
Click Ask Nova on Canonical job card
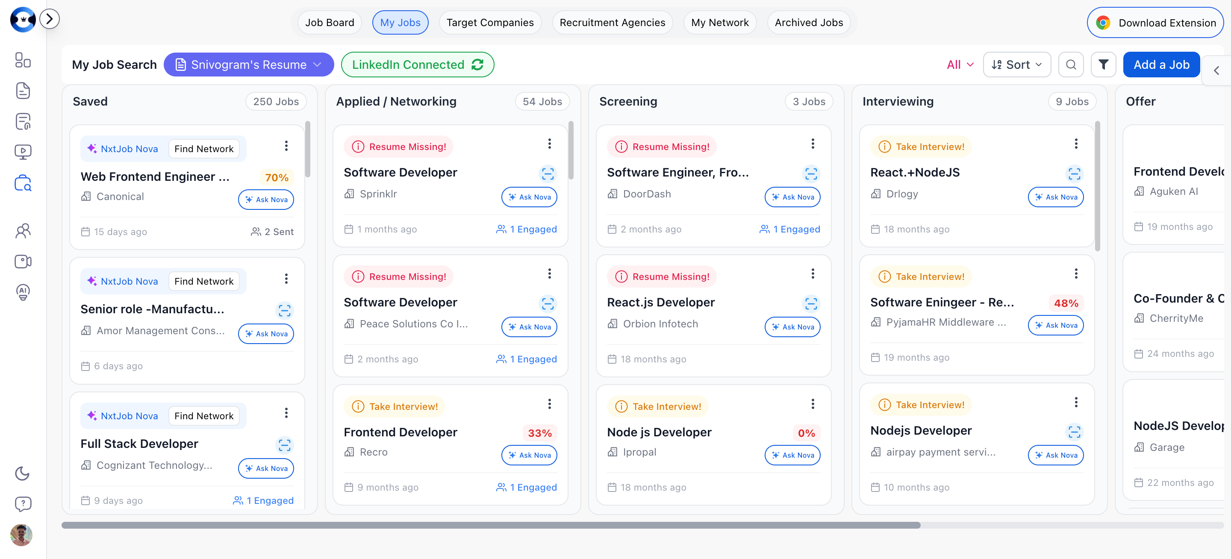tap(266, 200)
